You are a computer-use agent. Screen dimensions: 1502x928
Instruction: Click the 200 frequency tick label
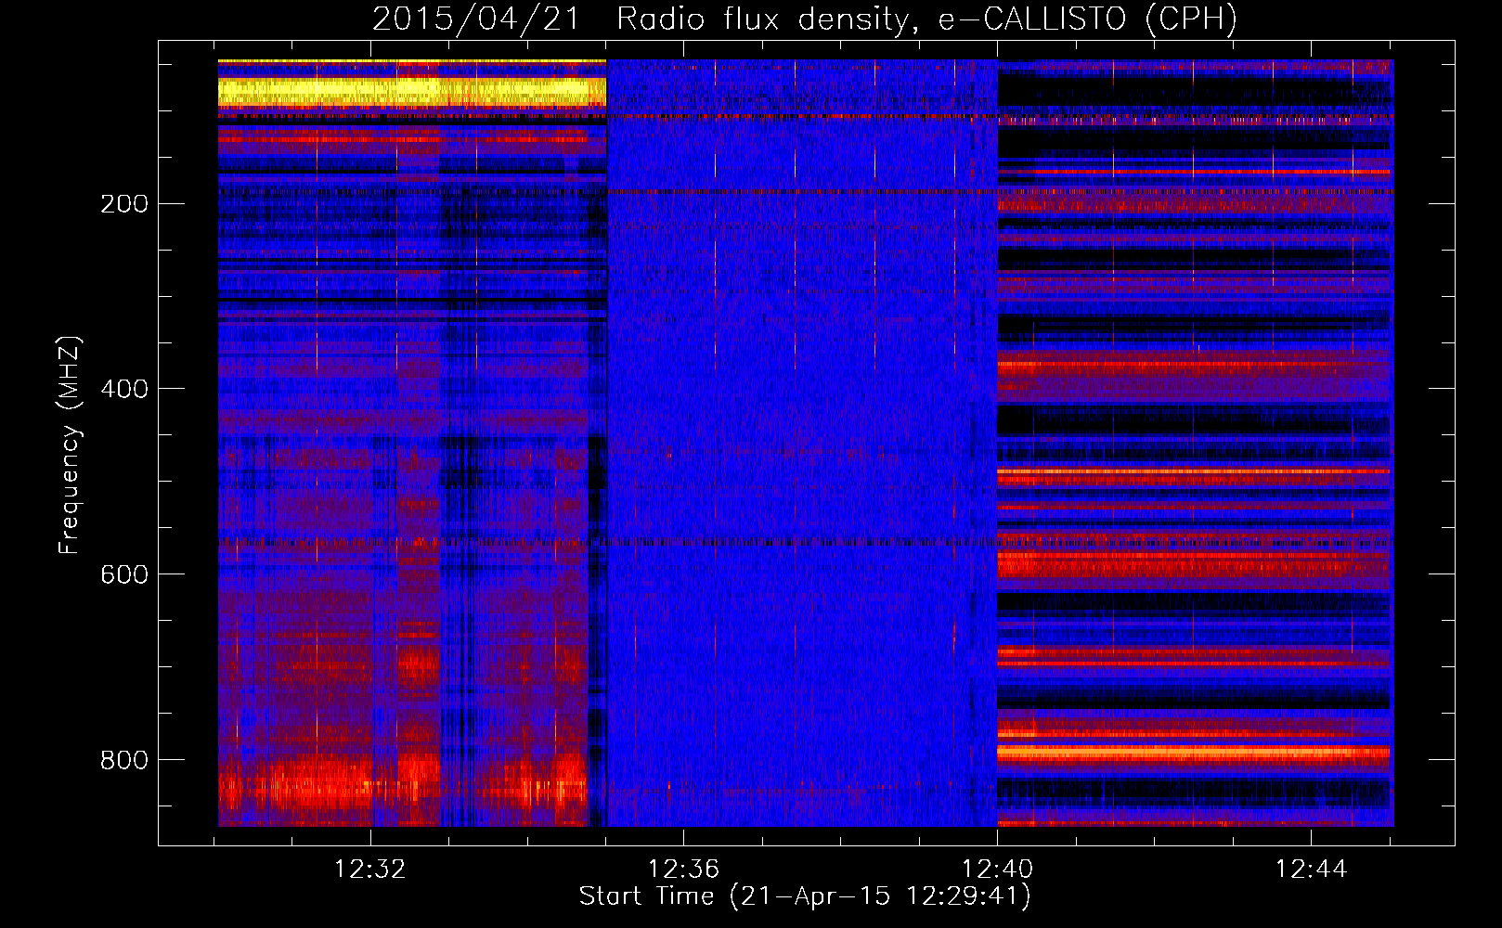point(124,203)
